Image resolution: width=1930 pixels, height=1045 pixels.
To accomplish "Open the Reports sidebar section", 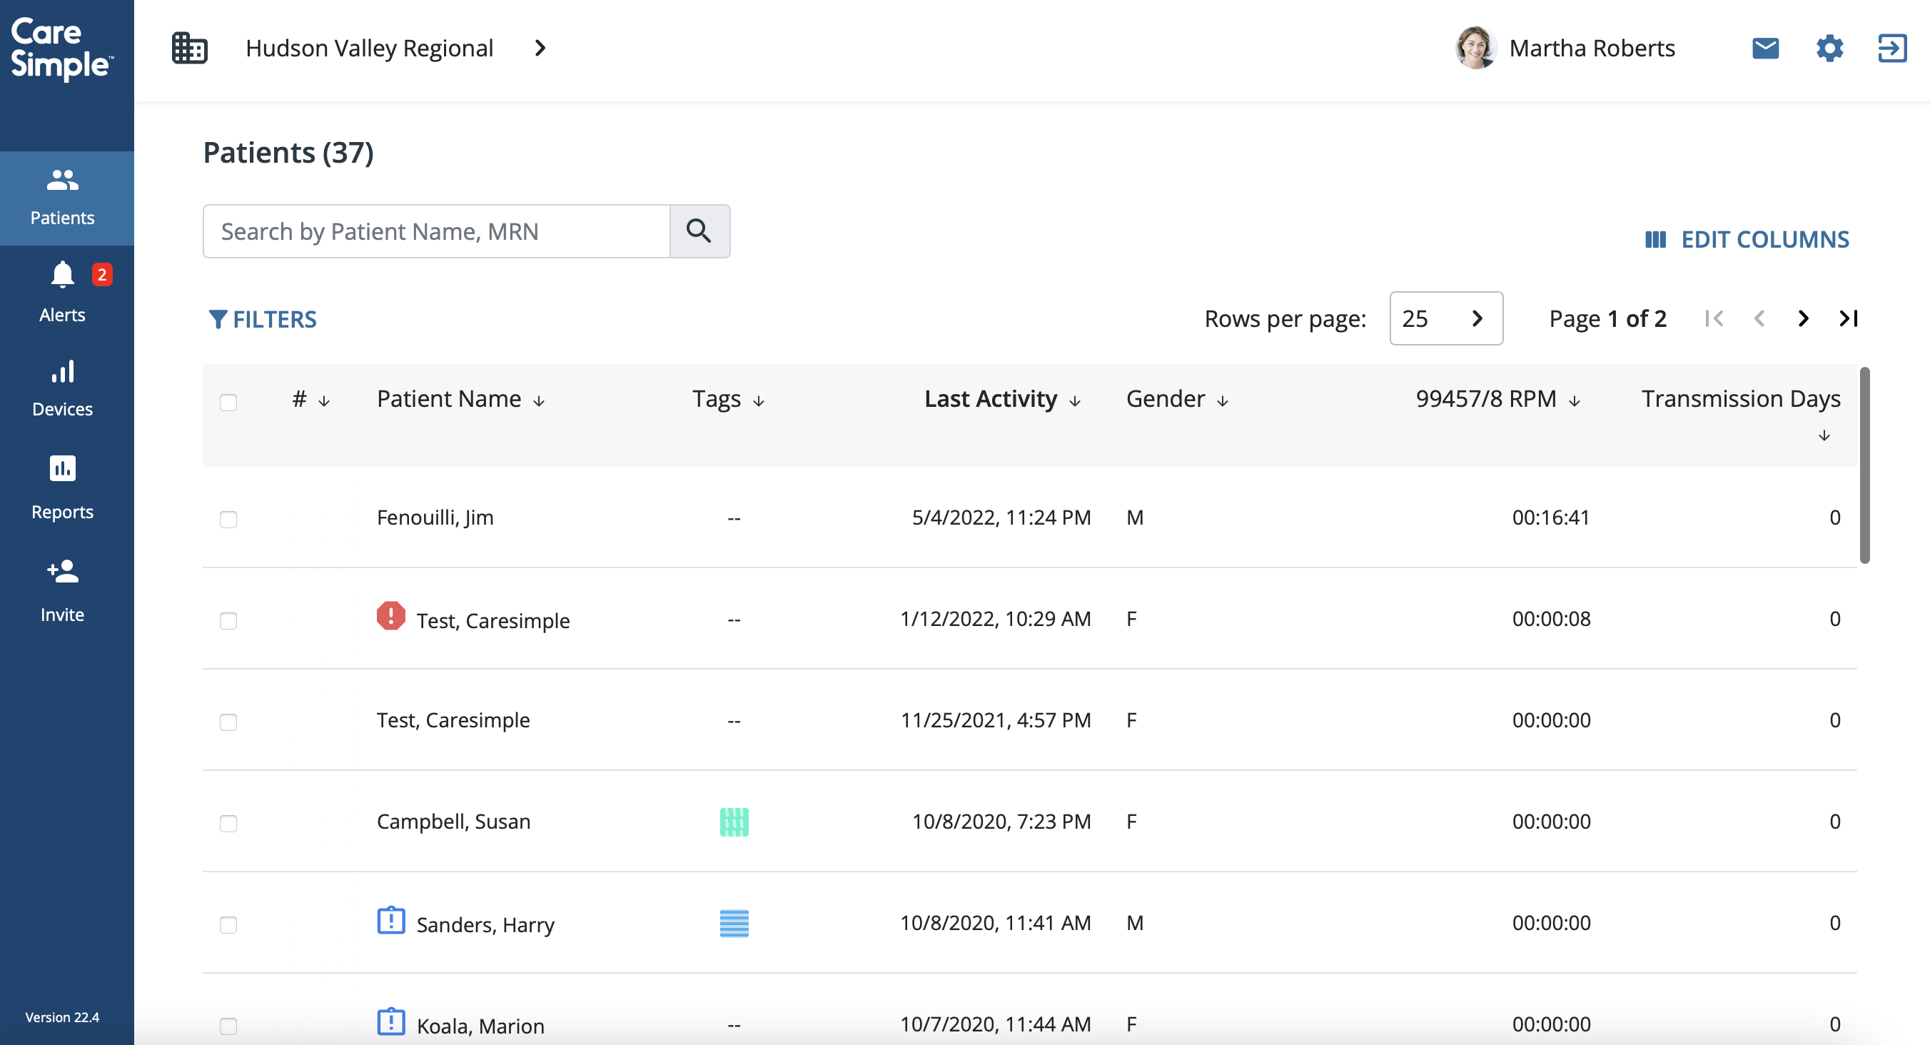I will (63, 487).
